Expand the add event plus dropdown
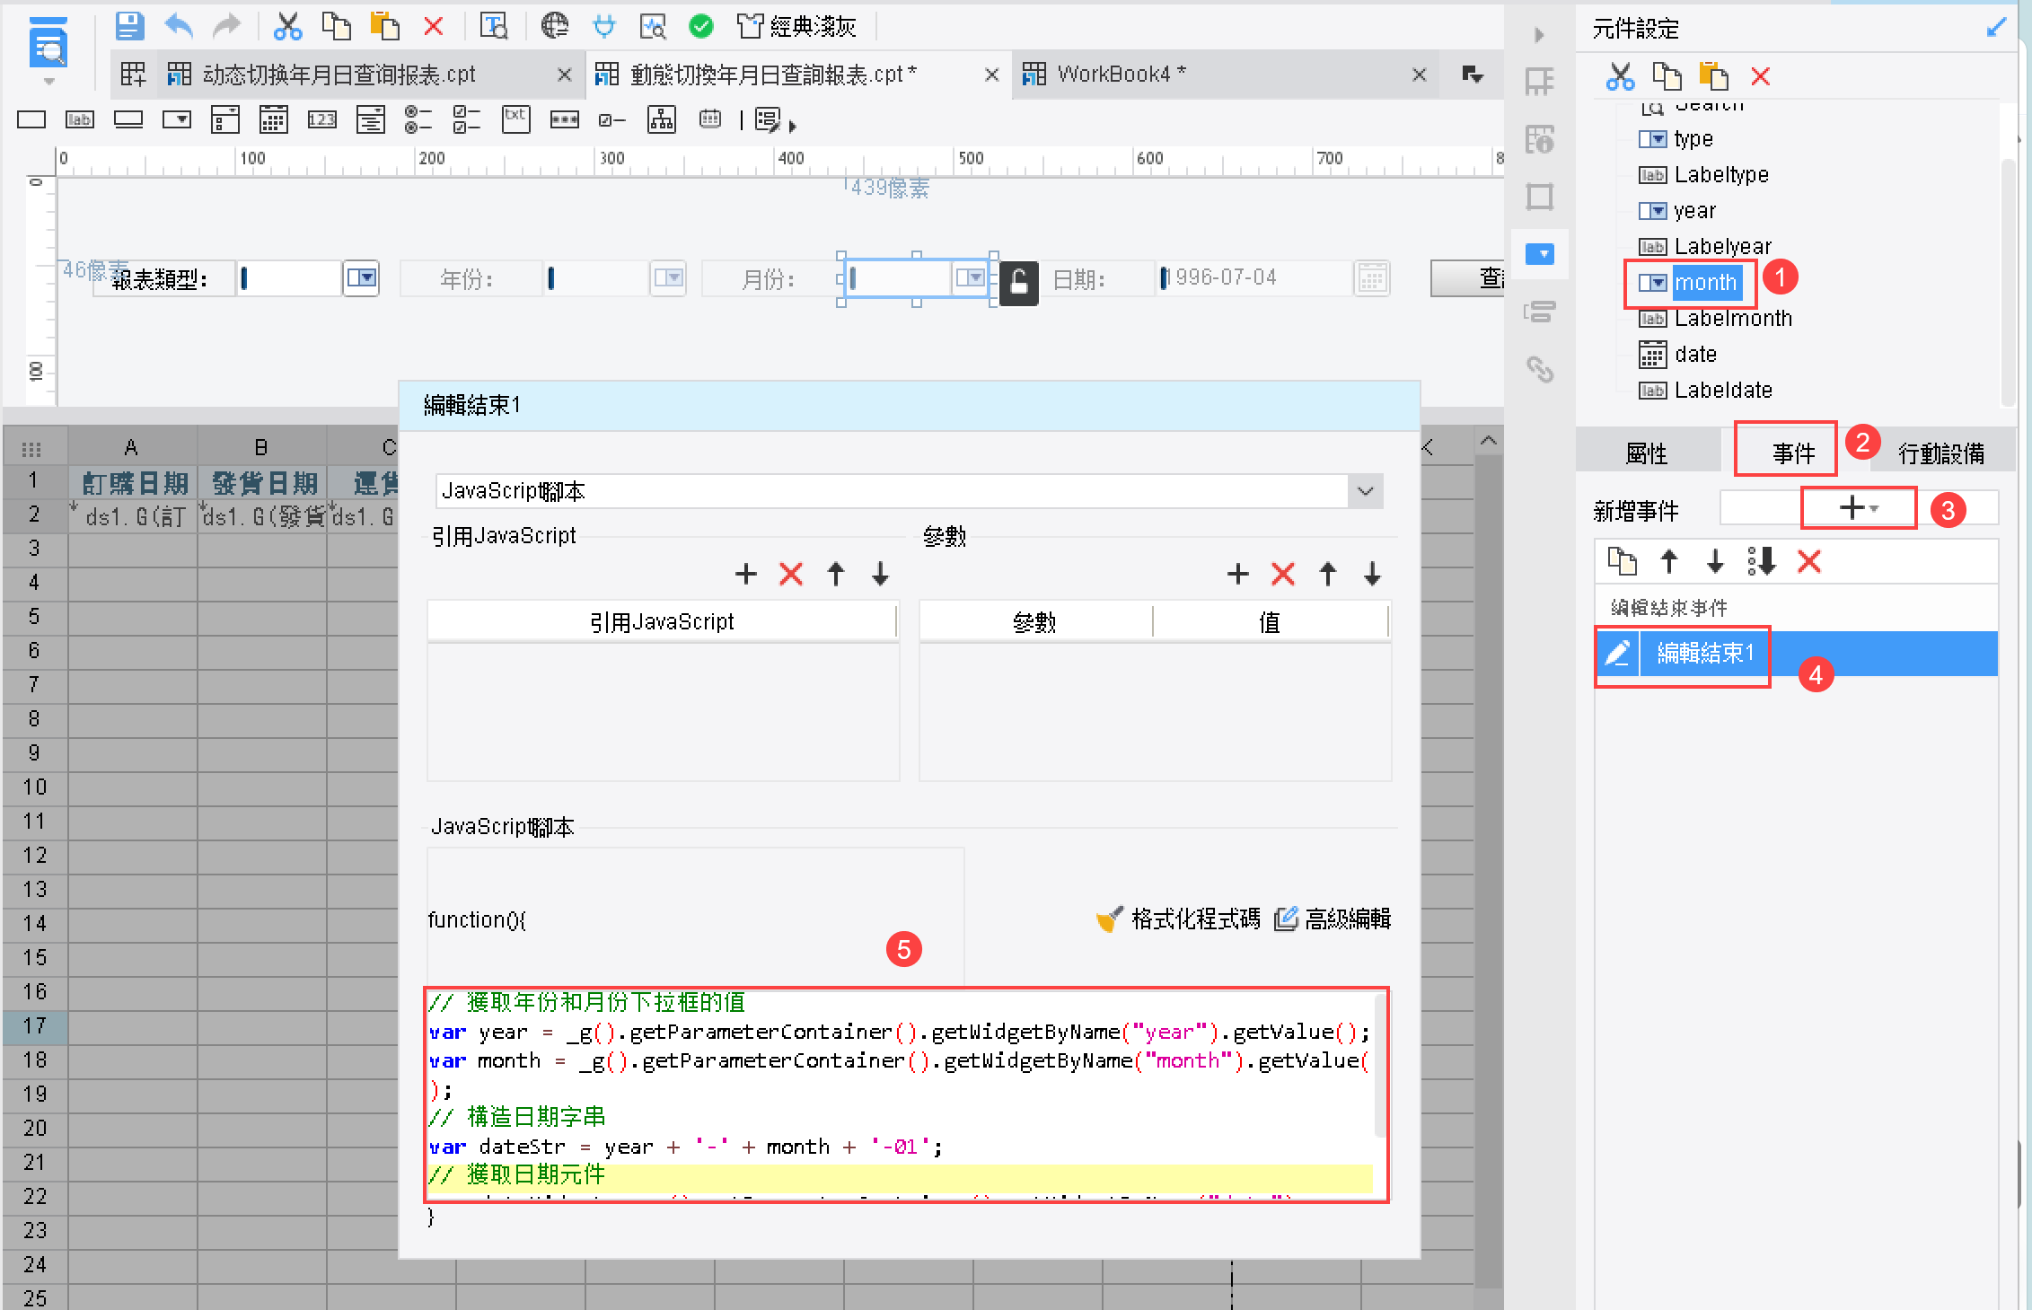Viewport: 2032px width, 1310px height. [x=1857, y=508]
